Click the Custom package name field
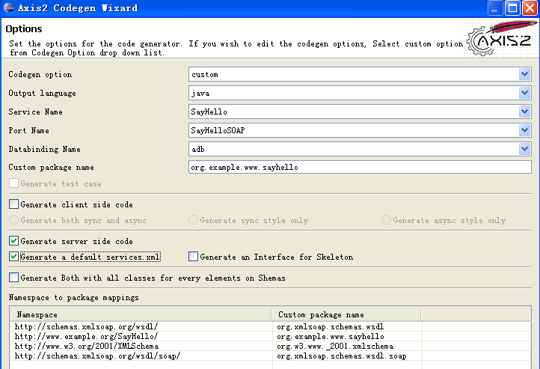 359,168
